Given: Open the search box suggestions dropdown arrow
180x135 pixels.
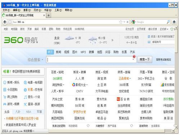Looking at the screenshot, I should pyautogui.click(x=133, y=59).
